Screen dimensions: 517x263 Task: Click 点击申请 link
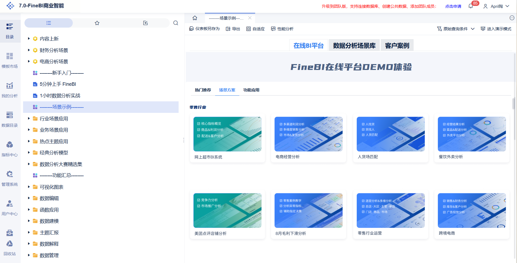pos(453,6)
